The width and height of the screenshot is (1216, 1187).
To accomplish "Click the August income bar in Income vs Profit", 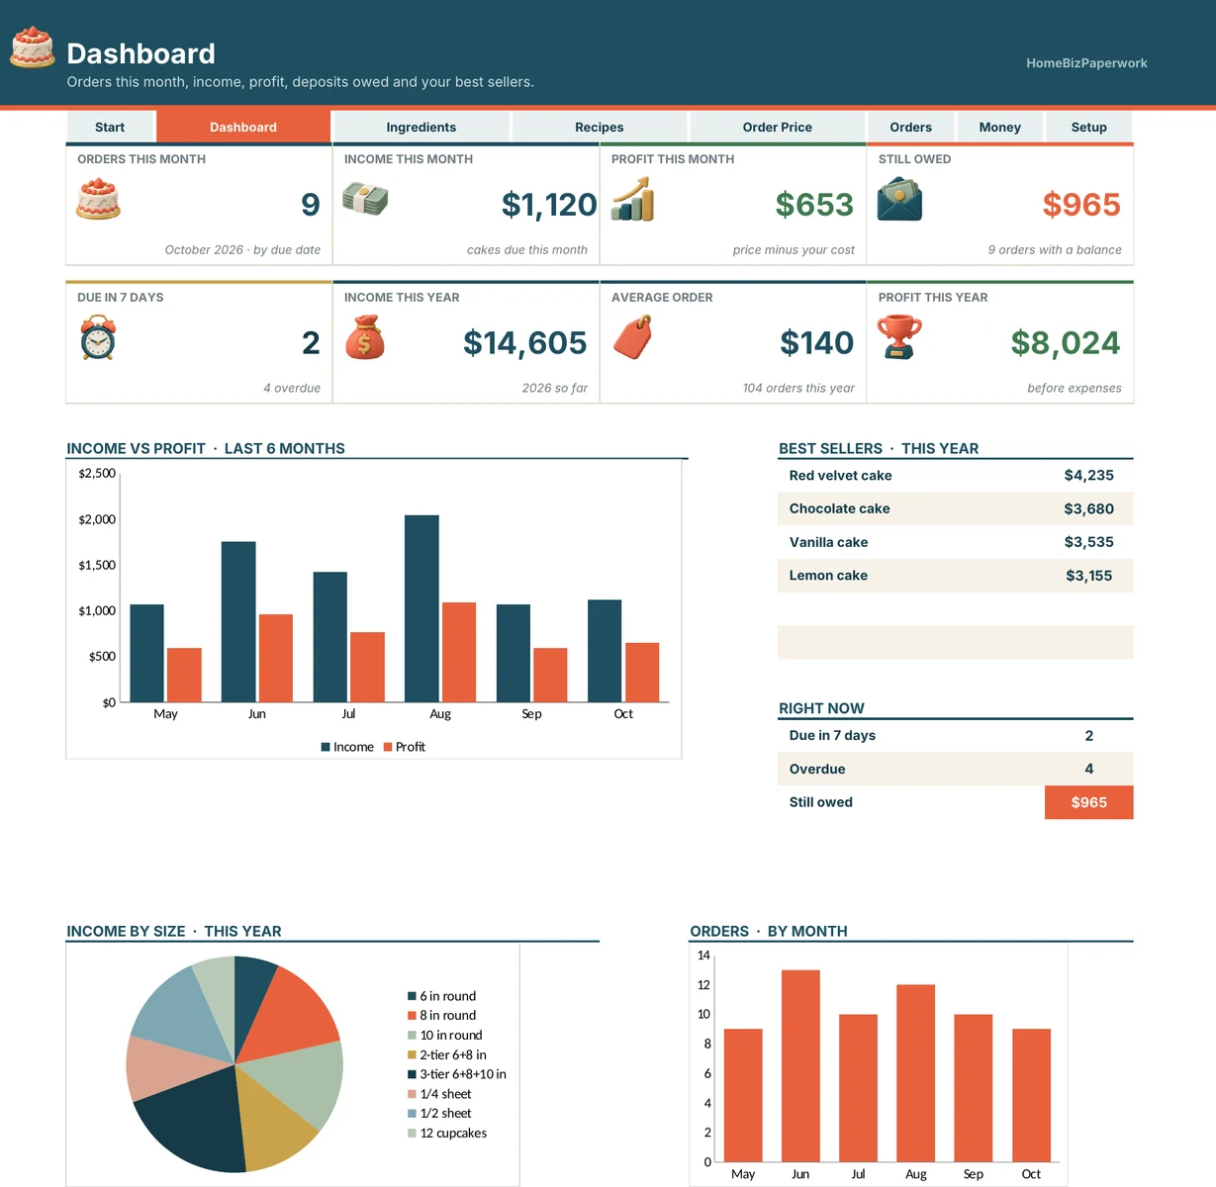I will click(x=421, y=608).
